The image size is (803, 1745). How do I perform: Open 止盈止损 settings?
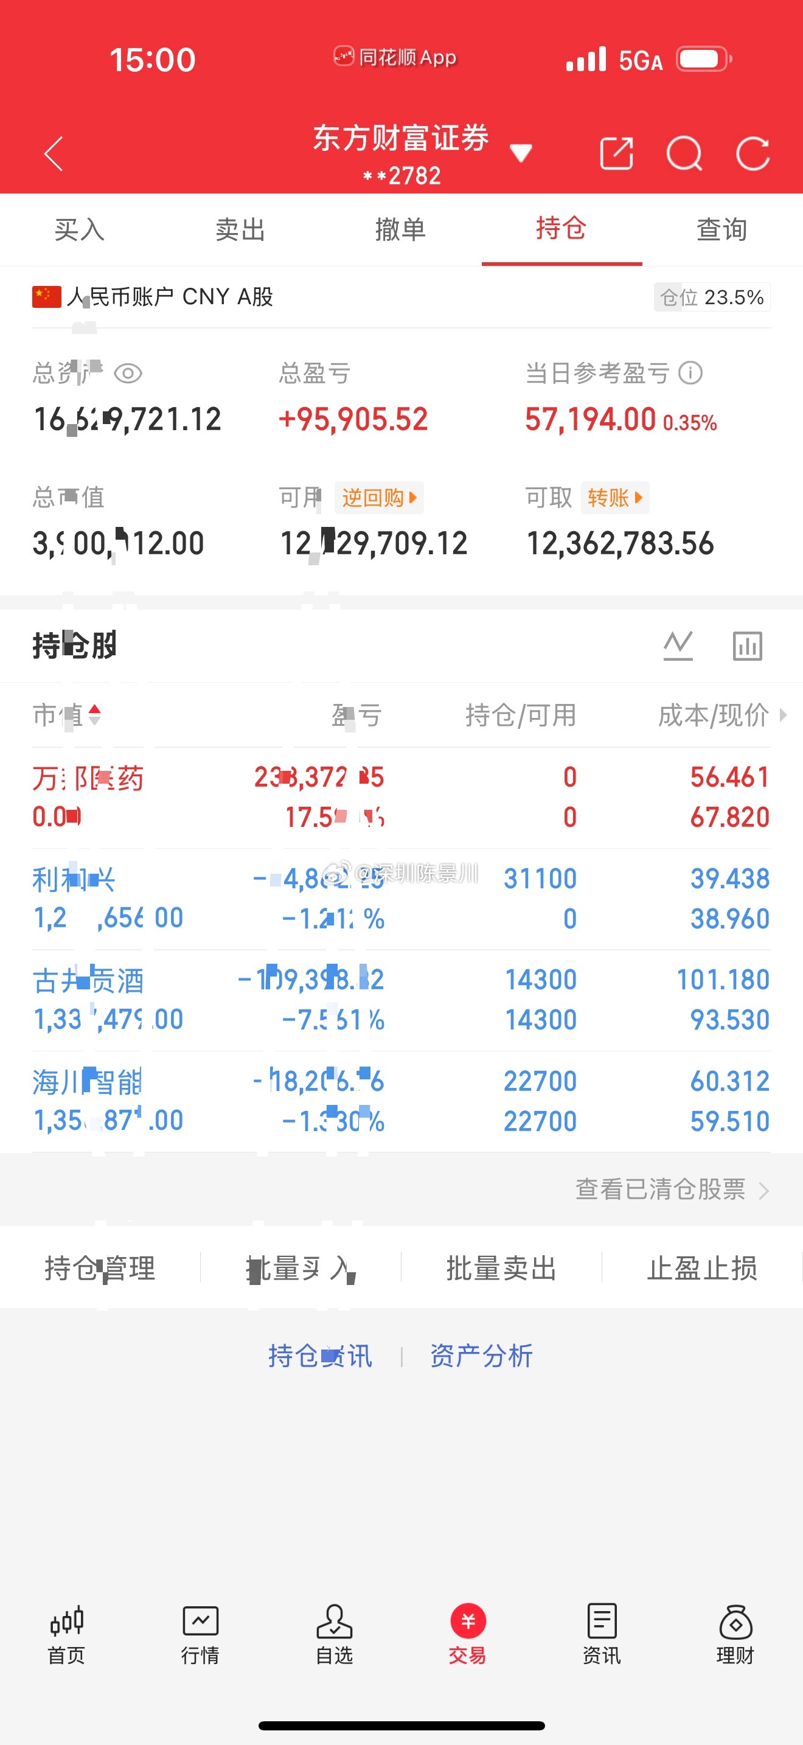(x=702, y=1267)
